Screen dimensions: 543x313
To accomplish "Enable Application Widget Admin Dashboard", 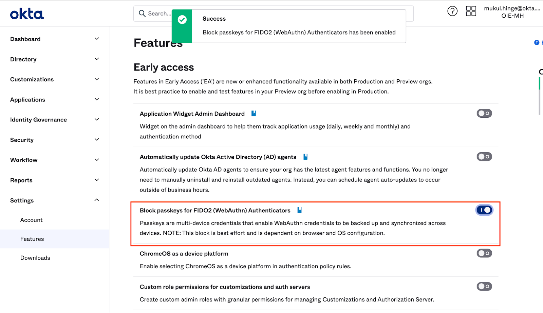I will 484,113.
